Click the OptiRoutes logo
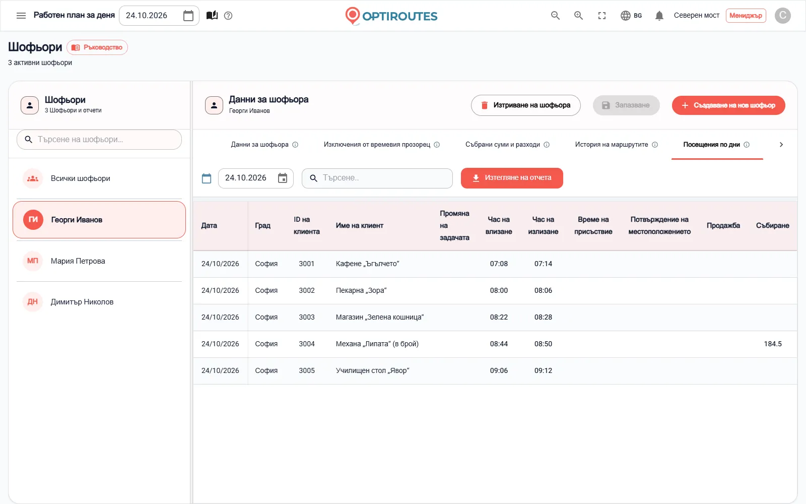Screen dimensions: 806x504 tap(391, 16)
